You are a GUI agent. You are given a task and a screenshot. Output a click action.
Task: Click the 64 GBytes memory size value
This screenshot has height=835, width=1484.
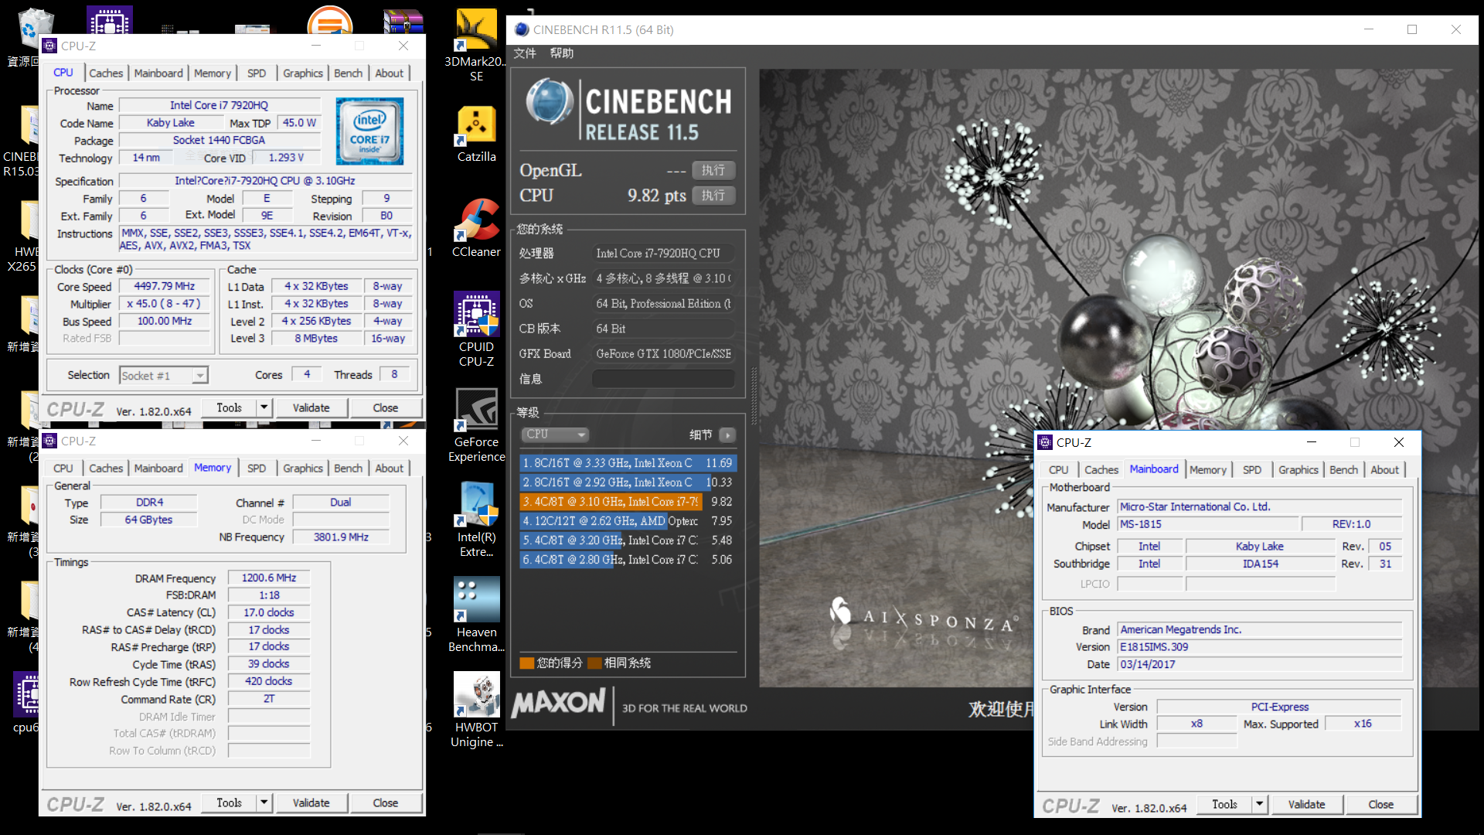coord(149,520)
